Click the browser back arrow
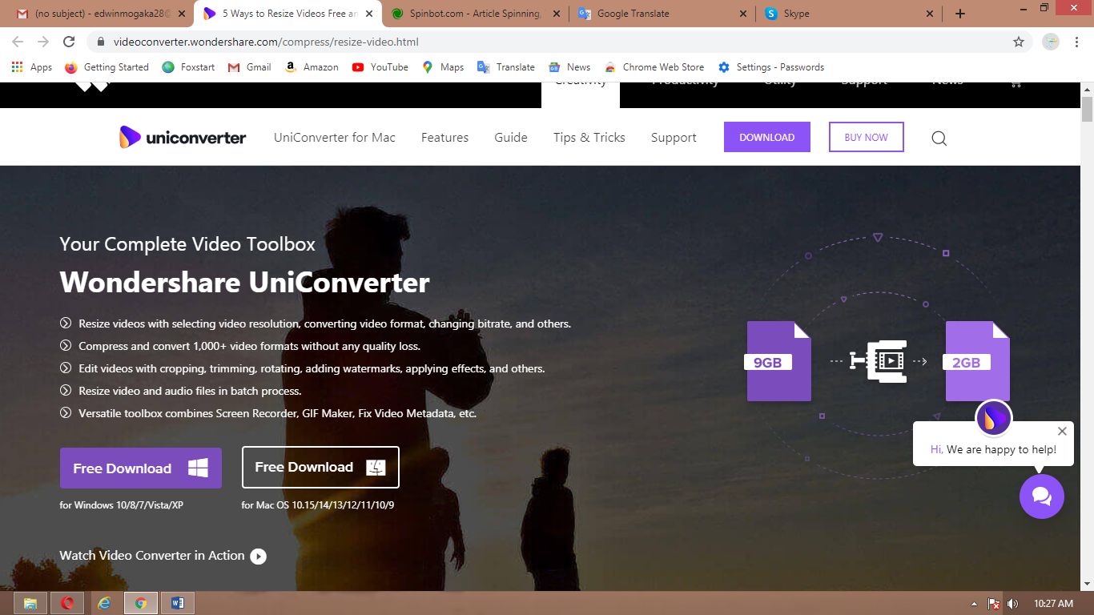Screen dimensions: 1094x615 (18, 42)
